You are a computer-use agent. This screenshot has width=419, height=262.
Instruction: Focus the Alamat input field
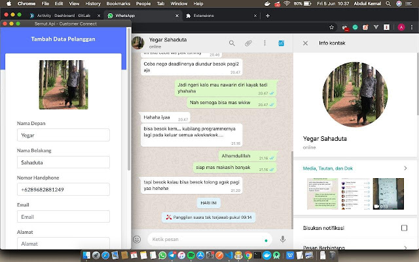[64, 243]
